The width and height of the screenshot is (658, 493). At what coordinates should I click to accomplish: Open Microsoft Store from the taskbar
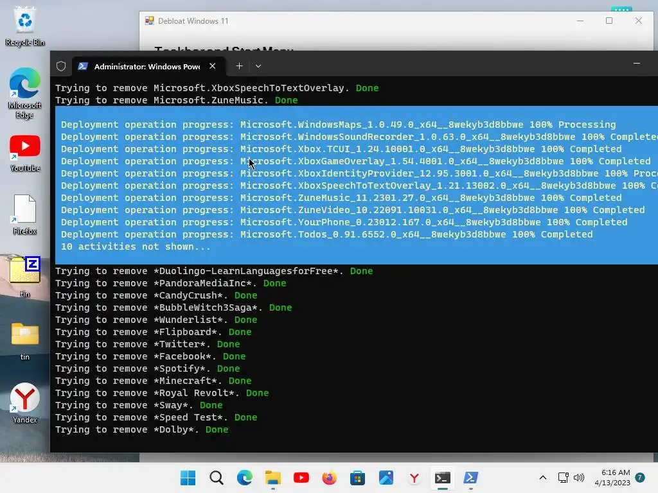[357, 478]
